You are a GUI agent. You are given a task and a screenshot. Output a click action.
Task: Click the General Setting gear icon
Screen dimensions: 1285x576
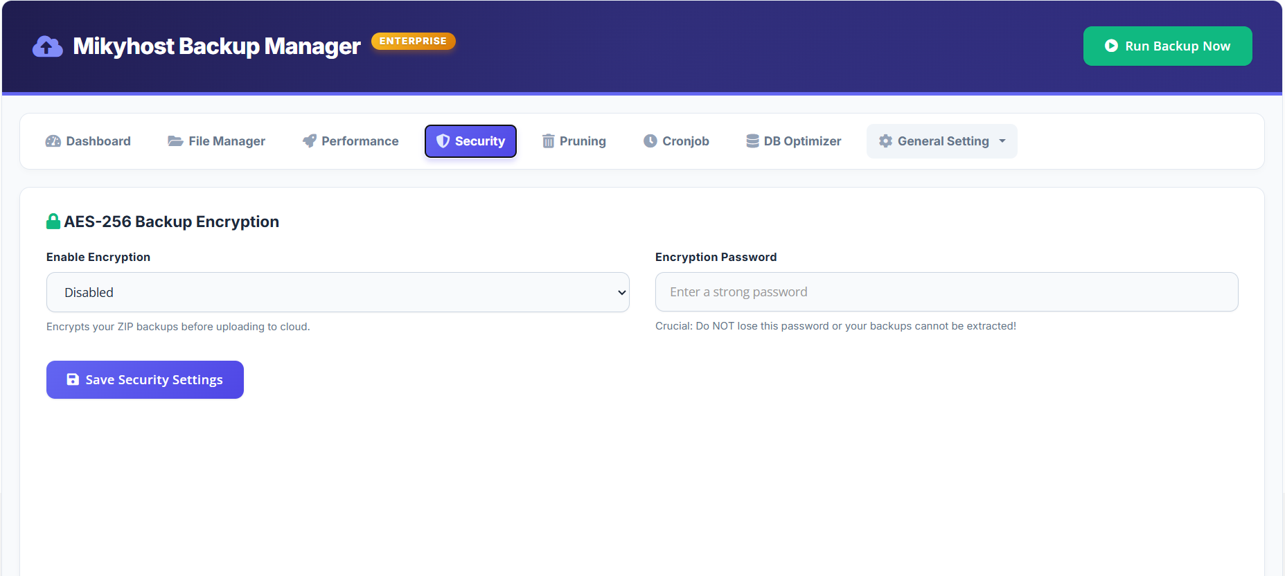(x=885, y=141)
